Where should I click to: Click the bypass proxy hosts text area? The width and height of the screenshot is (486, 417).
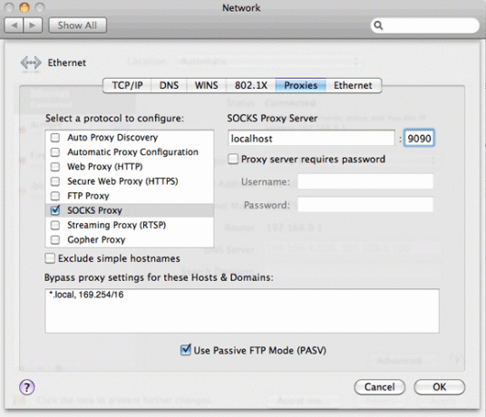(x=242, y=311)
